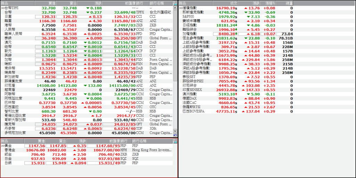The image size is (356, 178).
Task: Select the 越南盾 currency row
Action: tap(87, 90)
